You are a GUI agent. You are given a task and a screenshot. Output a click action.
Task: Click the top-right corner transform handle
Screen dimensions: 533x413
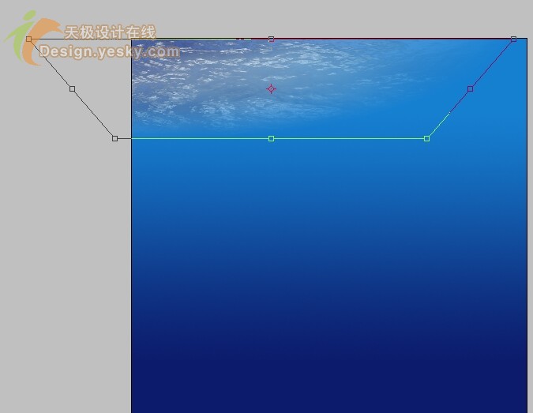(513, 39)
